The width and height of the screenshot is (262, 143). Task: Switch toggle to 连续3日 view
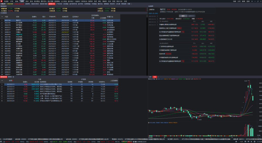tap(191, 16)
